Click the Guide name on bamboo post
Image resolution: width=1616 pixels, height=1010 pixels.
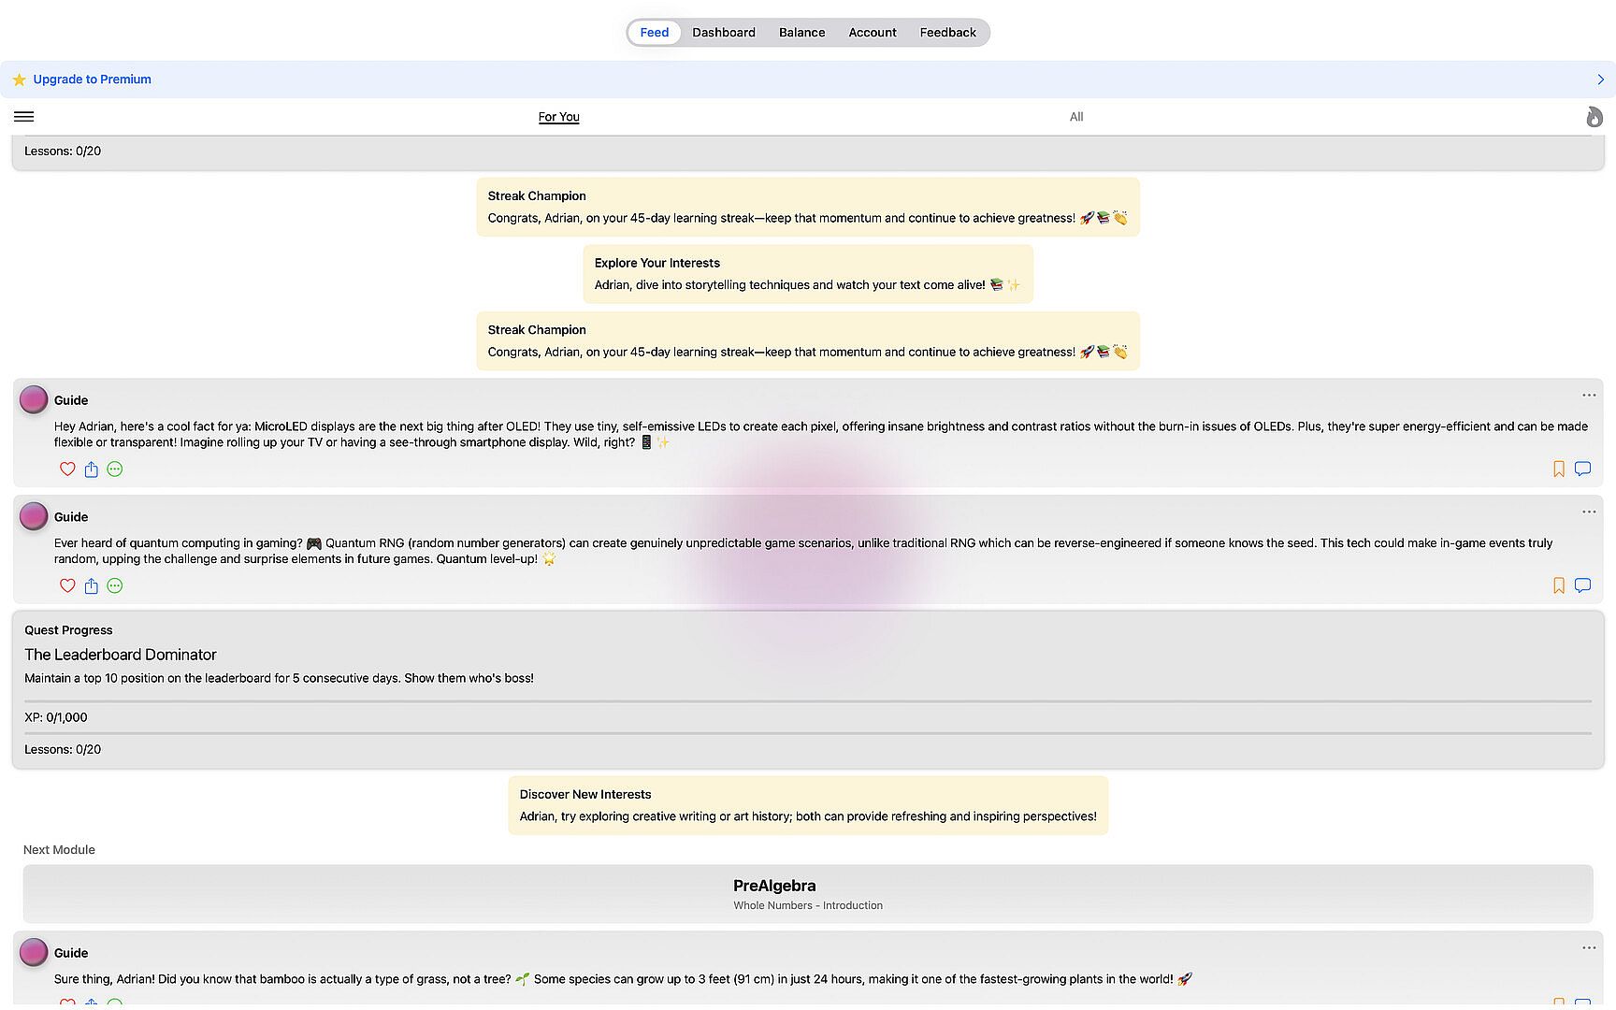tap(71, 953)
